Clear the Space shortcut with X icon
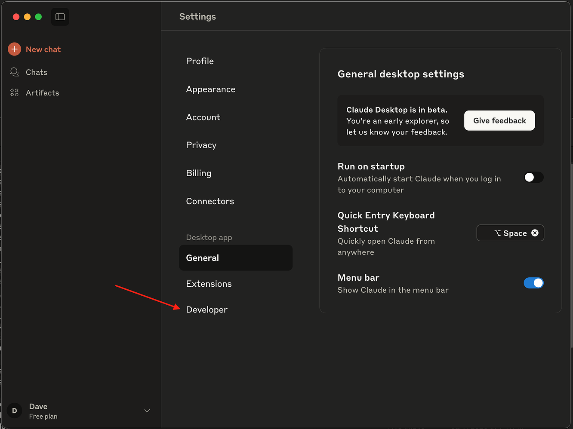Viewport: 573px width, 429px height. [535, 233]
